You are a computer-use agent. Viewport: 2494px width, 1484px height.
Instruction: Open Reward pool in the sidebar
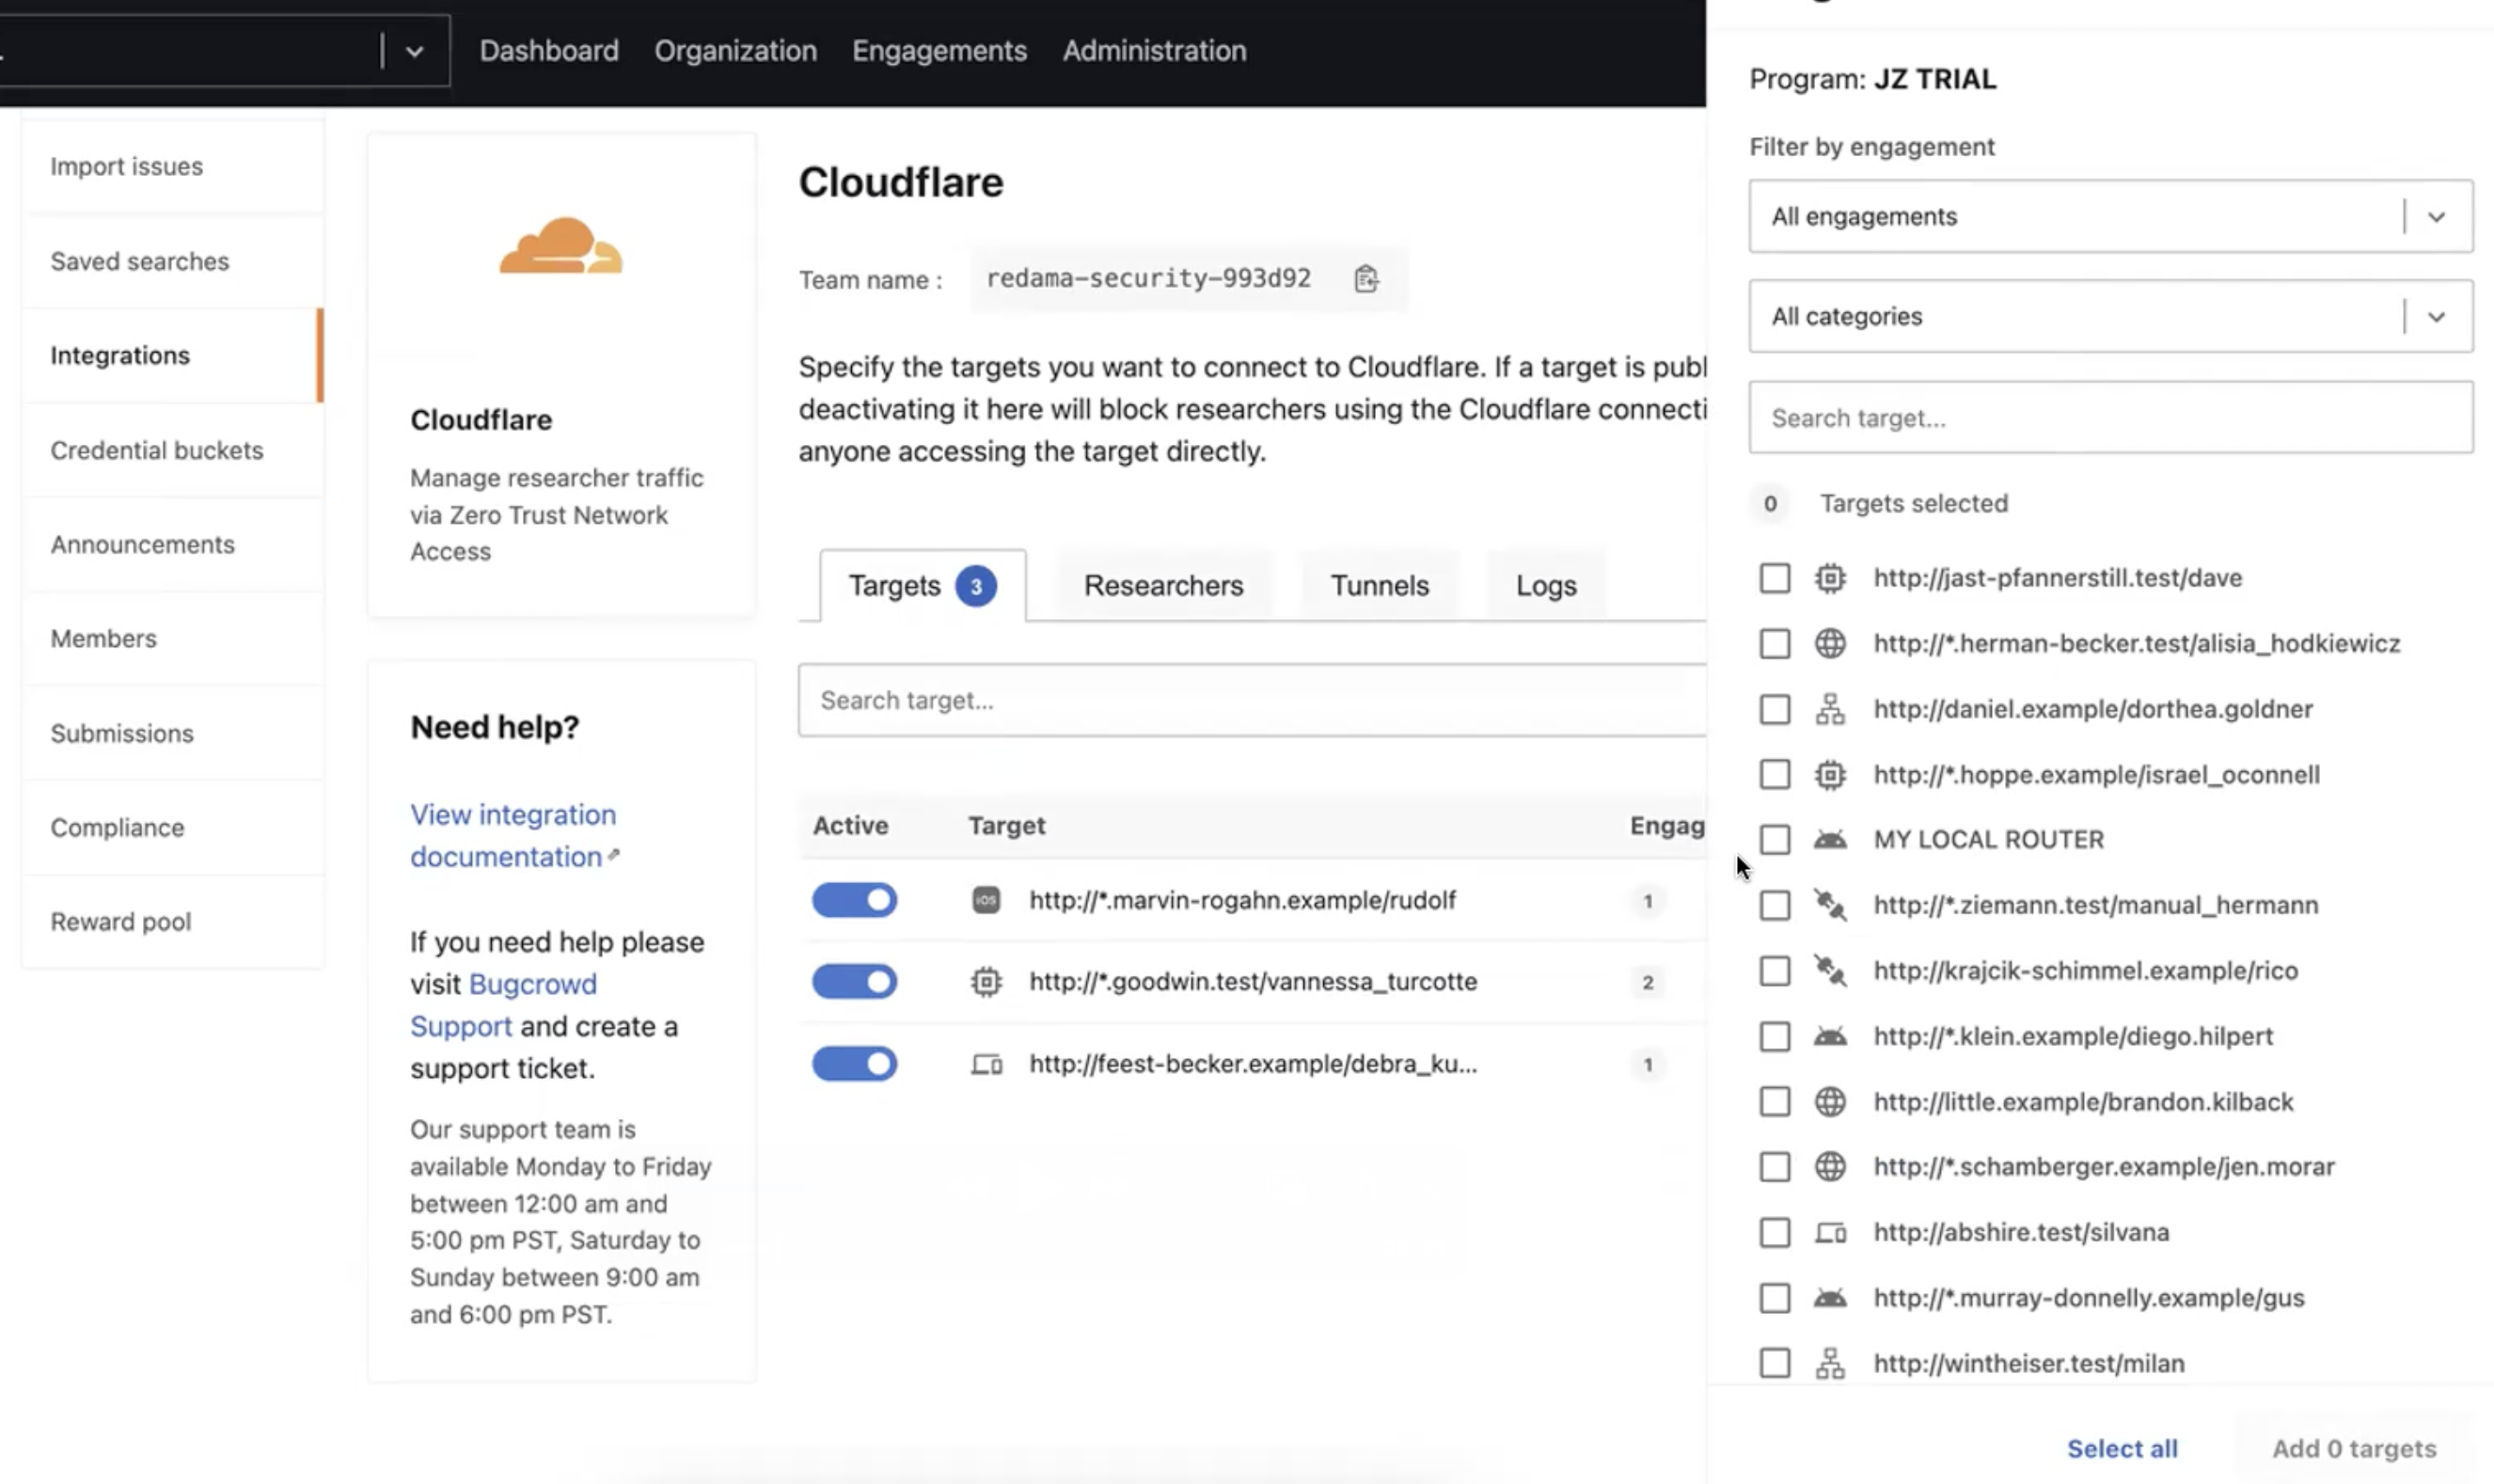(173, 921)
